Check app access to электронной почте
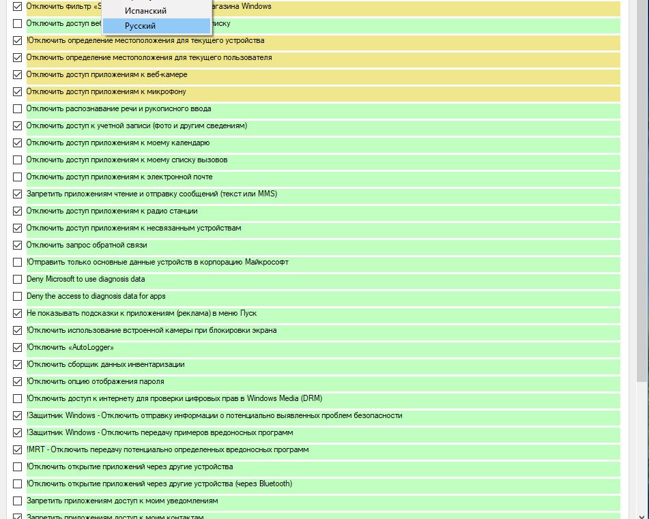The image size is (649, 519). coord(17,177)
